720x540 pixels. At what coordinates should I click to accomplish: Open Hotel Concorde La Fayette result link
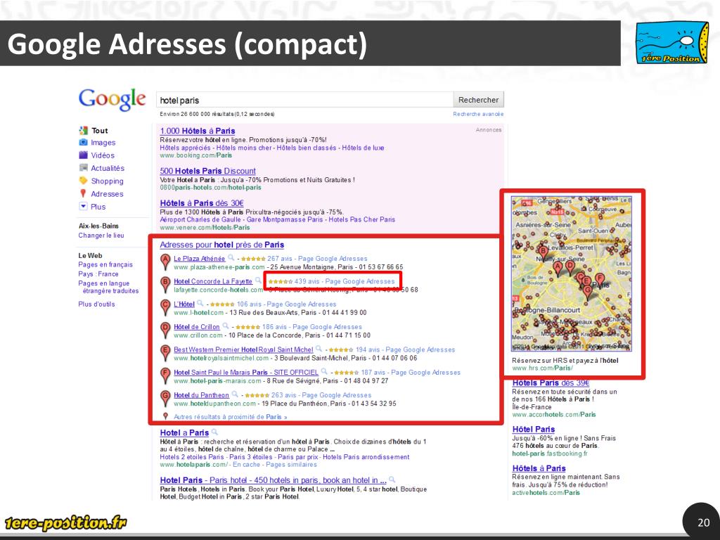coord(213,281)
